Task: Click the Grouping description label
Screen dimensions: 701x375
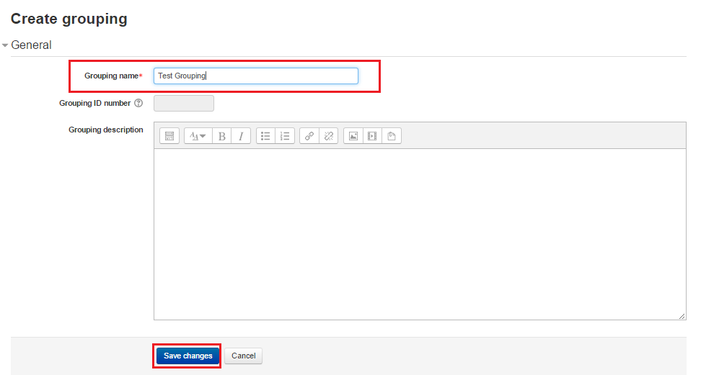Action: pos(105,130)
